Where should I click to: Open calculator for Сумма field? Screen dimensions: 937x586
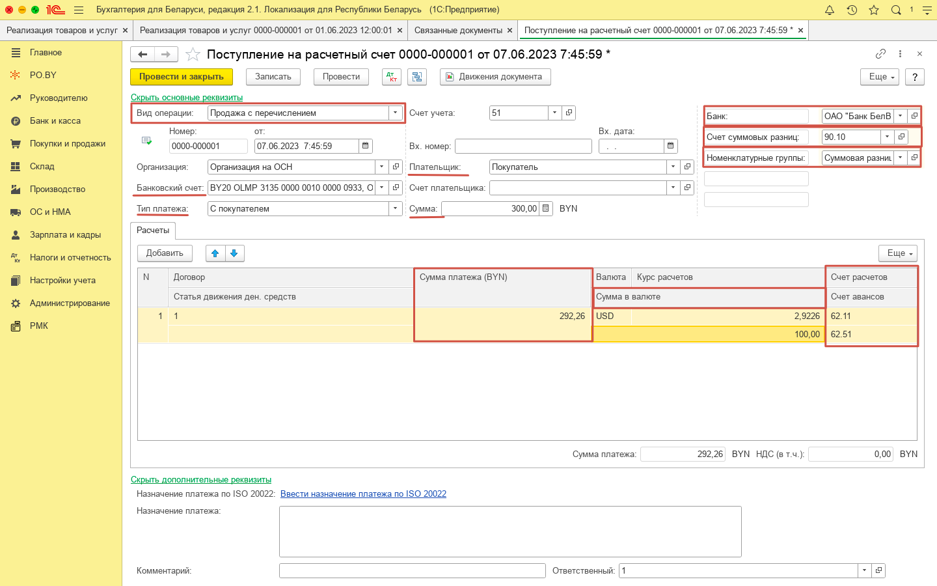[545, 208]
